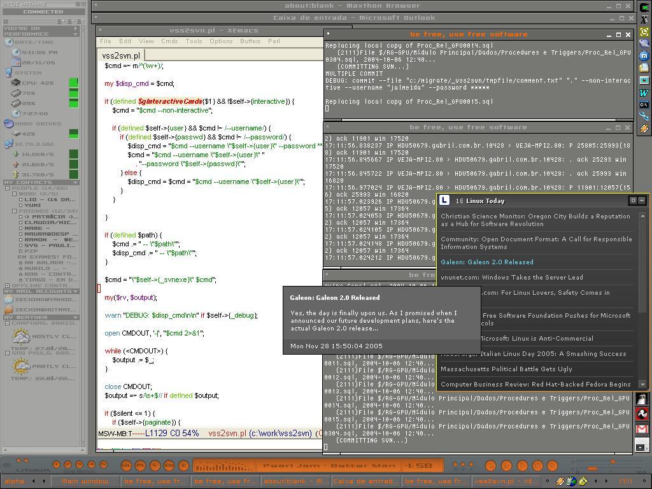Click the Gmail envelope icon in right dock
Image resolution: width=652 pixels, height=489 pixels.
pos(642,429)
